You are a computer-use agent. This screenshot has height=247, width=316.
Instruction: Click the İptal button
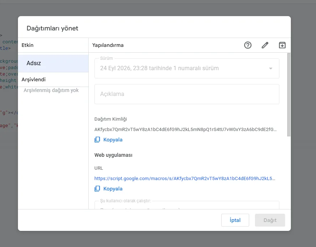(235, 220)
